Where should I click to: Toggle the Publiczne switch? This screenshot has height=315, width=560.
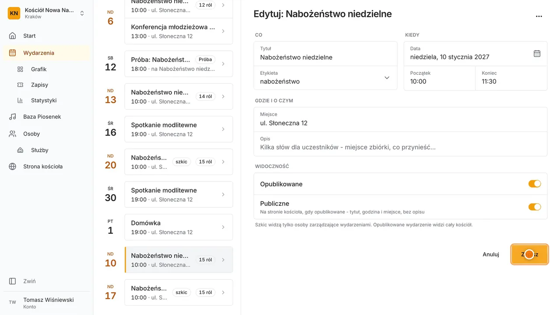tap(535, 206)
